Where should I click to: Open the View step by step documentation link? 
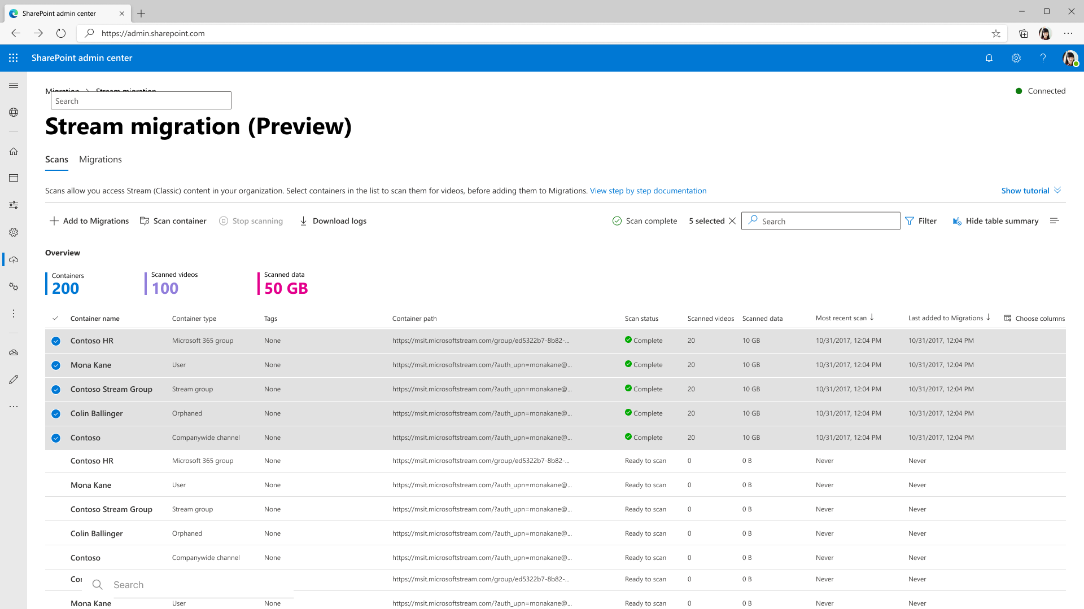[x=648, y=191]
